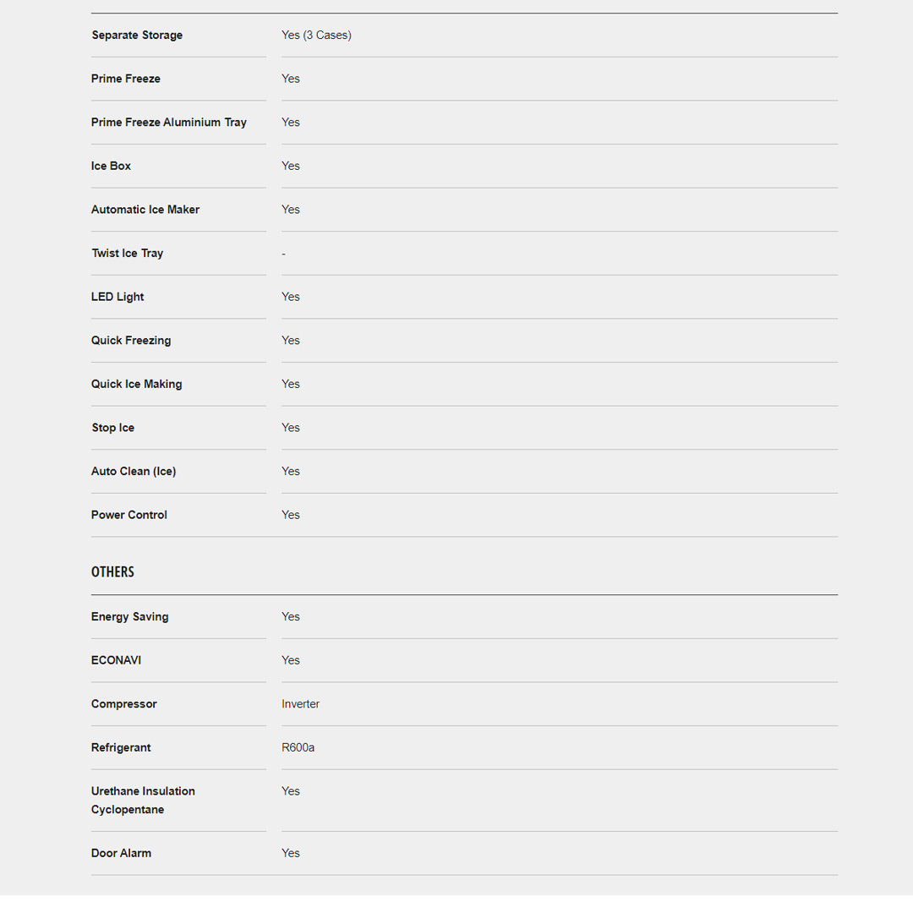913x913 pixels.
Task: Select Prime Freeze Aluminium Tray text
Action: [169, 123]
